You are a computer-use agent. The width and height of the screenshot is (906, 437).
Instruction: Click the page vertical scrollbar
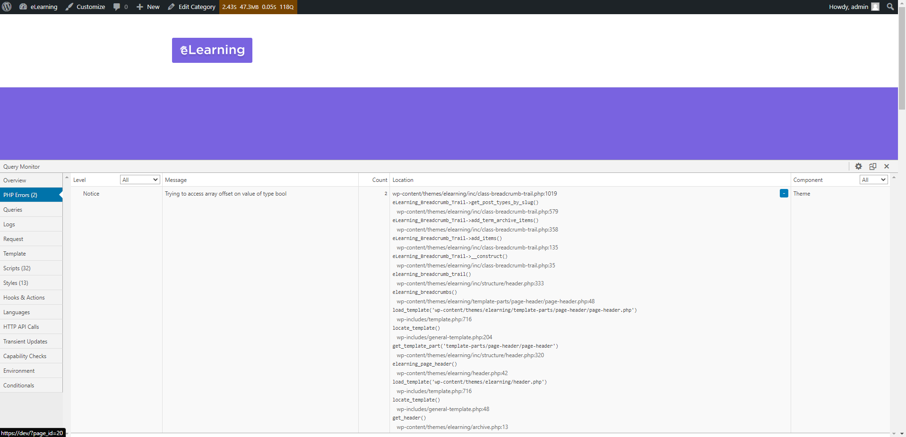(x=902, y=59)
